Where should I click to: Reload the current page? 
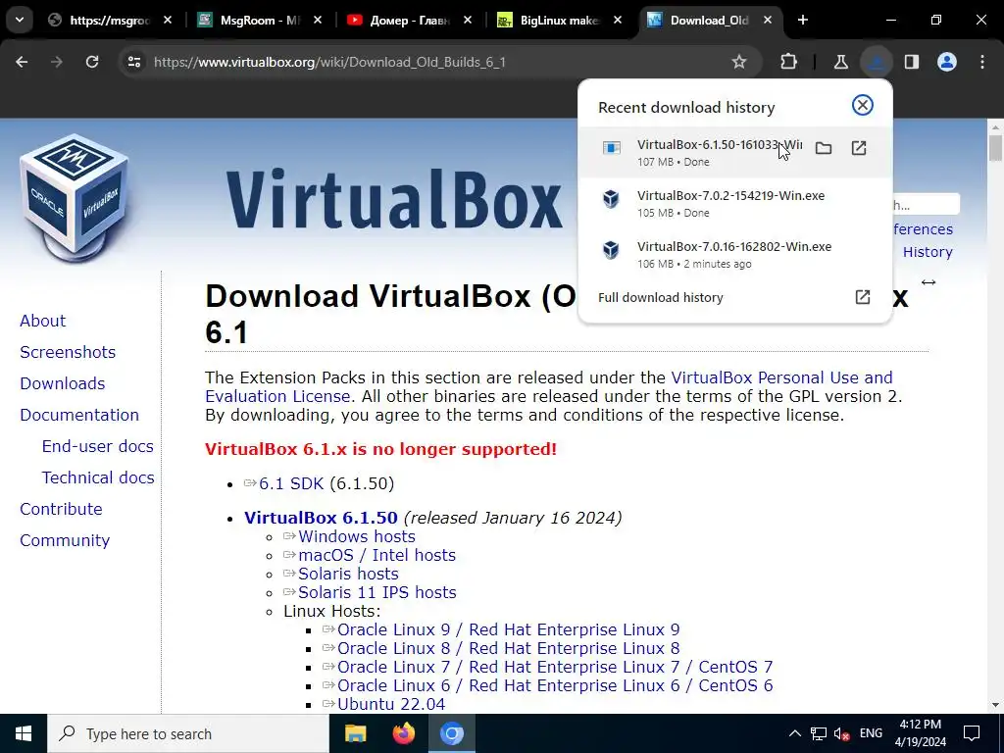(x=92, y=62)
